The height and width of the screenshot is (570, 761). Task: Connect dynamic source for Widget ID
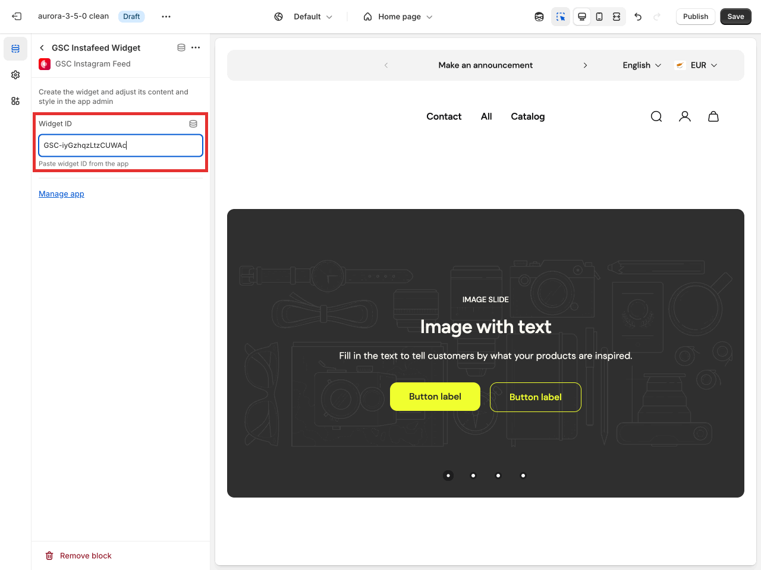[x=193, y=123]
